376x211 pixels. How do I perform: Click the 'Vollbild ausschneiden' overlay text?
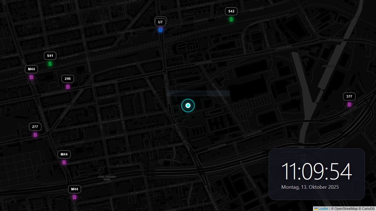tap(192, 93)
